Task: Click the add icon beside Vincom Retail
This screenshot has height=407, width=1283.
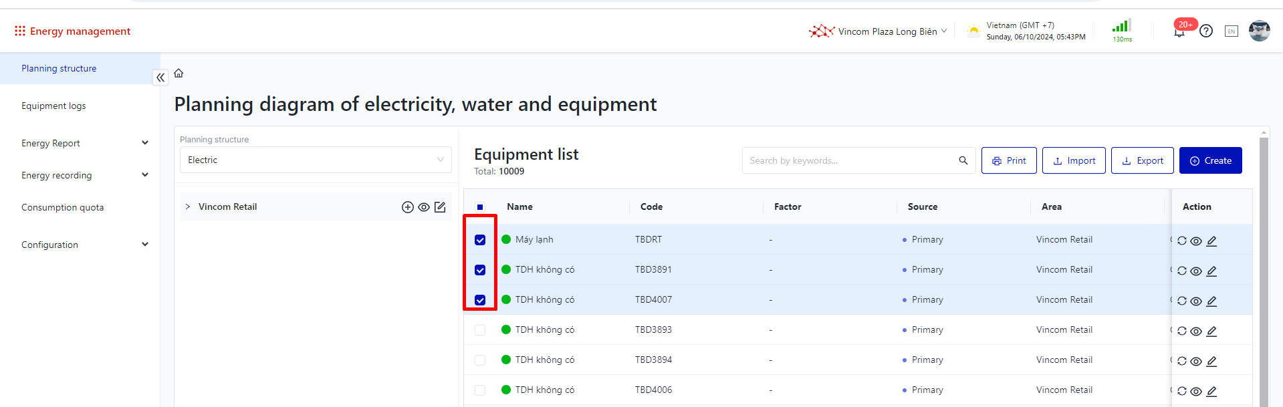Action: [407, 207]
